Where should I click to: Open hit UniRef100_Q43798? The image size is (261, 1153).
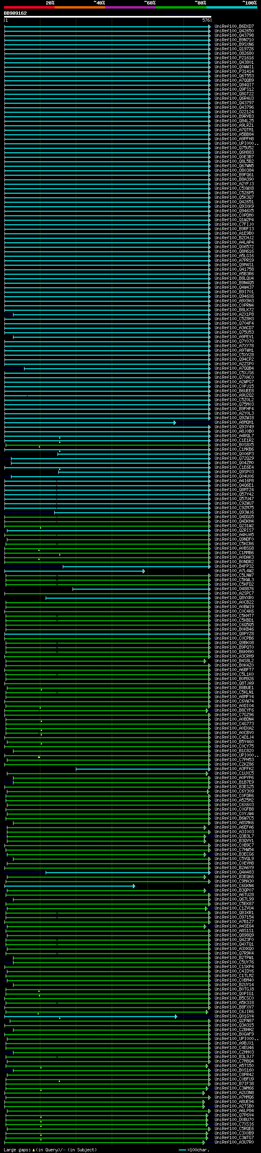[x=234, y=35]
